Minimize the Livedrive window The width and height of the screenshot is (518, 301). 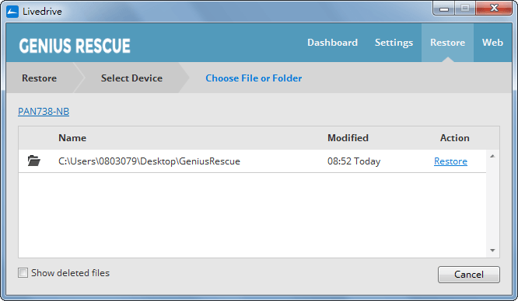click(444, 9)
